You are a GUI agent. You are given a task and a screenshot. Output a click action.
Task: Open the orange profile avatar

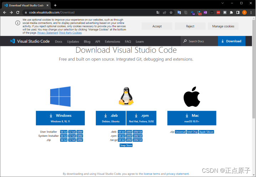click(244, 12)
